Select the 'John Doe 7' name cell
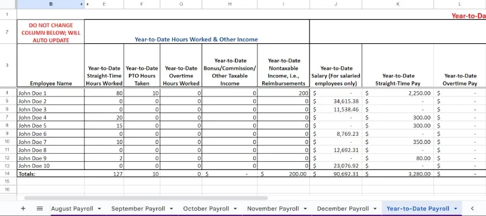 coord(50,141)
